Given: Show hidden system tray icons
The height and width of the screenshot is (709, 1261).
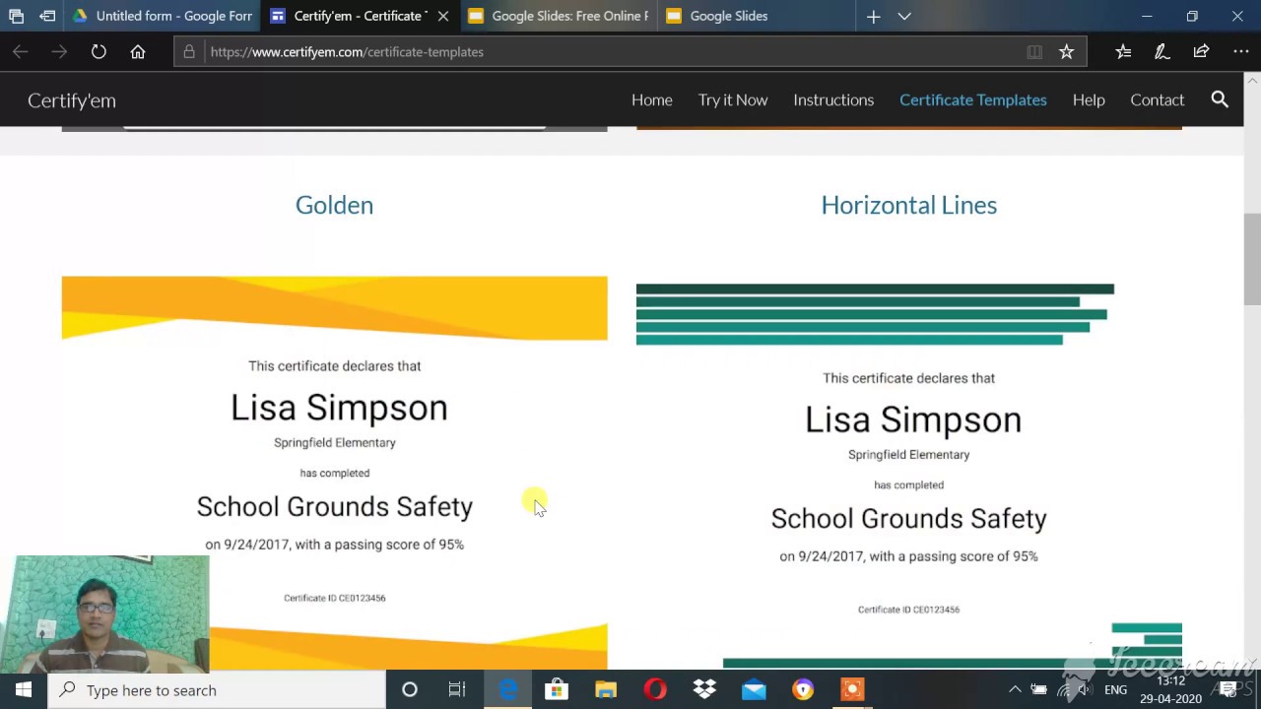Looking at the screenshot, I should tap(1015, 690).
